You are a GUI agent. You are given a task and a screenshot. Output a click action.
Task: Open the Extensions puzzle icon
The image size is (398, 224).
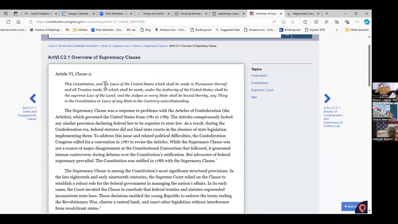tap(305, 22)
